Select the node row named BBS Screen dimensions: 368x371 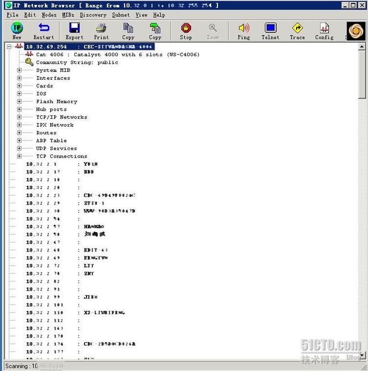(60, 172)
